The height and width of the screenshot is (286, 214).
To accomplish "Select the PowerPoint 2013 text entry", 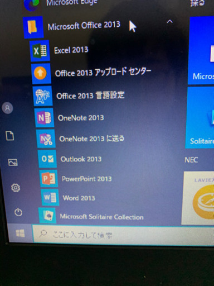I will point(87,179).
